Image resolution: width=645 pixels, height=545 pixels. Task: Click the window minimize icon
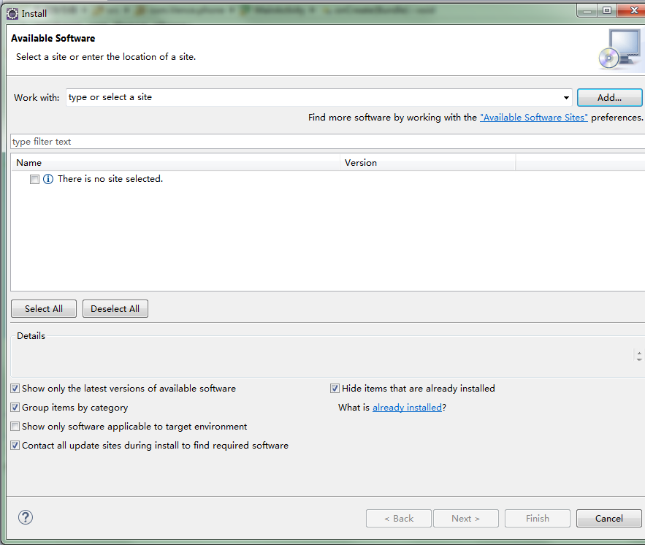tap(587, 10)
